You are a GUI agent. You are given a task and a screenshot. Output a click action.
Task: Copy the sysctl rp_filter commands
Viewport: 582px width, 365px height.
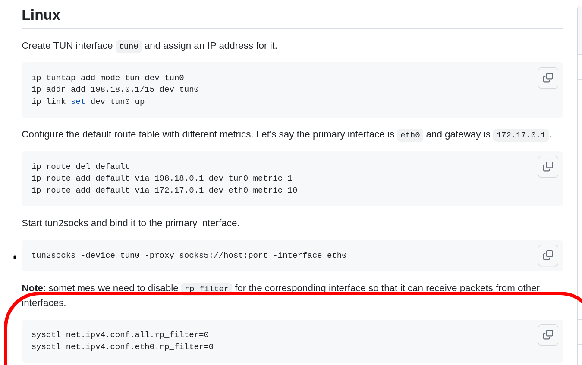[547, 335]
